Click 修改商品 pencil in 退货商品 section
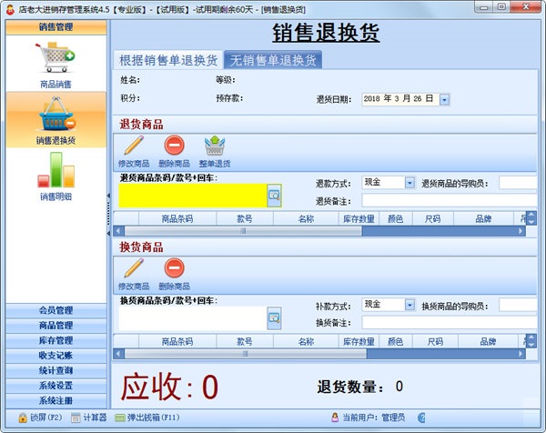The height and width of the screenshot is (433, 546). pyautogui.click(x=134, y=146)
